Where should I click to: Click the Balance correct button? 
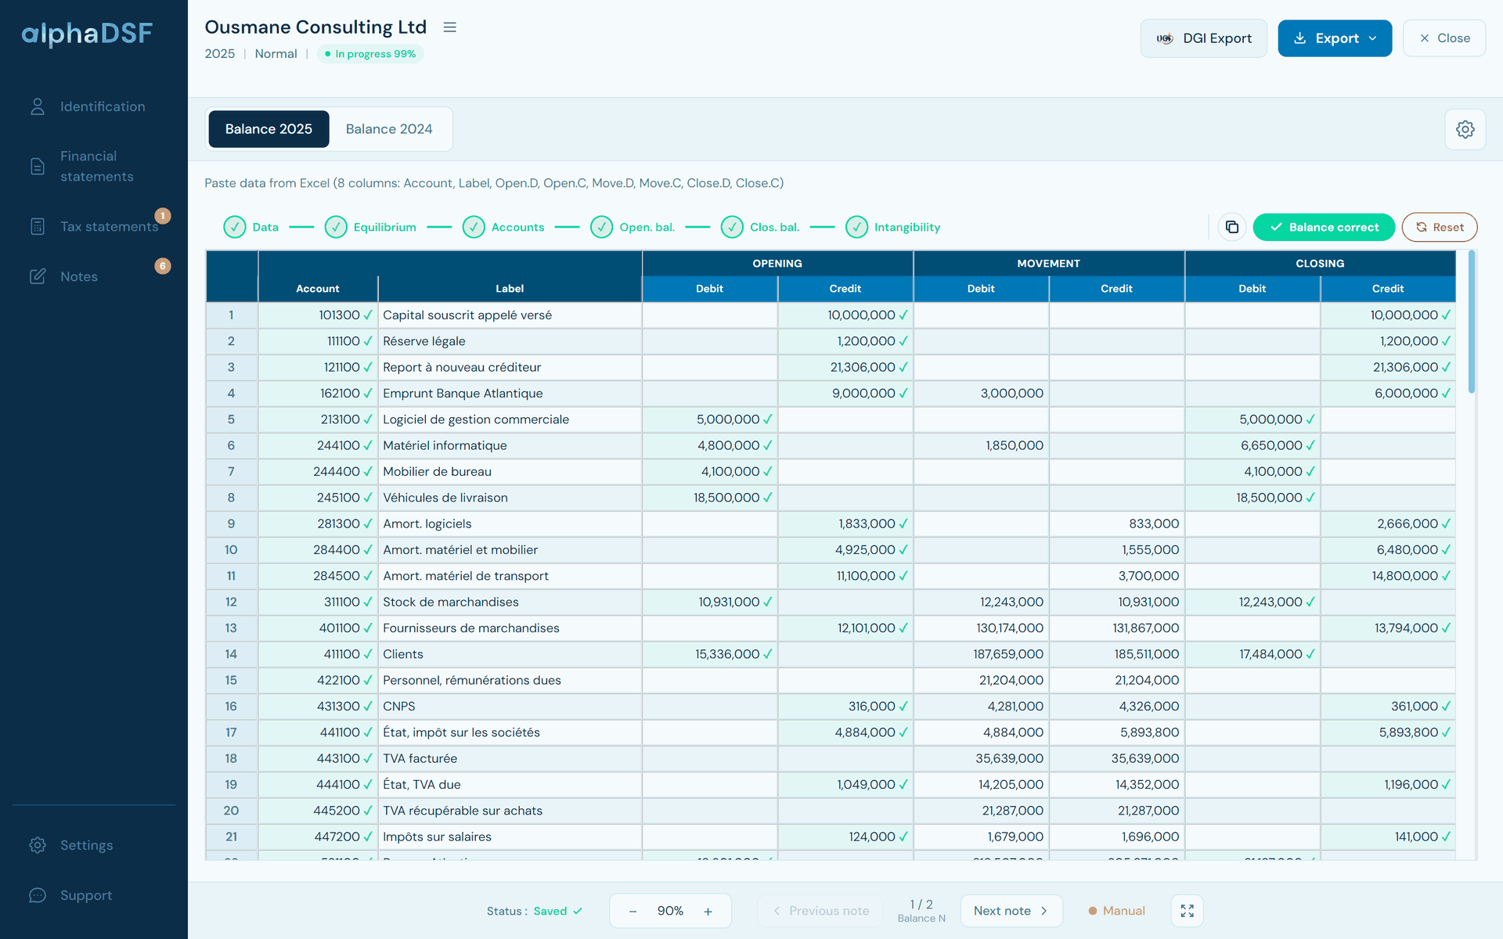click(x=1324, y=227)
